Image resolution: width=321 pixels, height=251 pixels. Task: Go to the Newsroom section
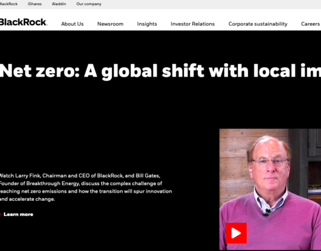click(x=110, y=24)
